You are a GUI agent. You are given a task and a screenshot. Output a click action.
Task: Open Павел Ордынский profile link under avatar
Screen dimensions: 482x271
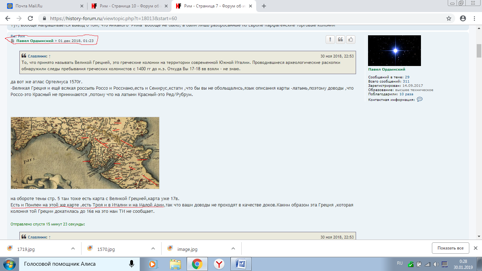tap(387, 70)
